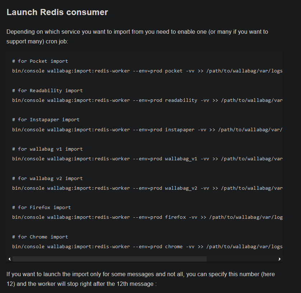
Task: Click the paragraph mentioning the 12th message
Action: tap(141, 279)
